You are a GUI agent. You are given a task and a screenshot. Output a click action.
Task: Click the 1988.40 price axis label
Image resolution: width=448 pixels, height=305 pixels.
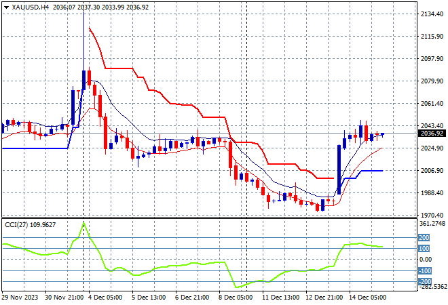tap(433, 193)
